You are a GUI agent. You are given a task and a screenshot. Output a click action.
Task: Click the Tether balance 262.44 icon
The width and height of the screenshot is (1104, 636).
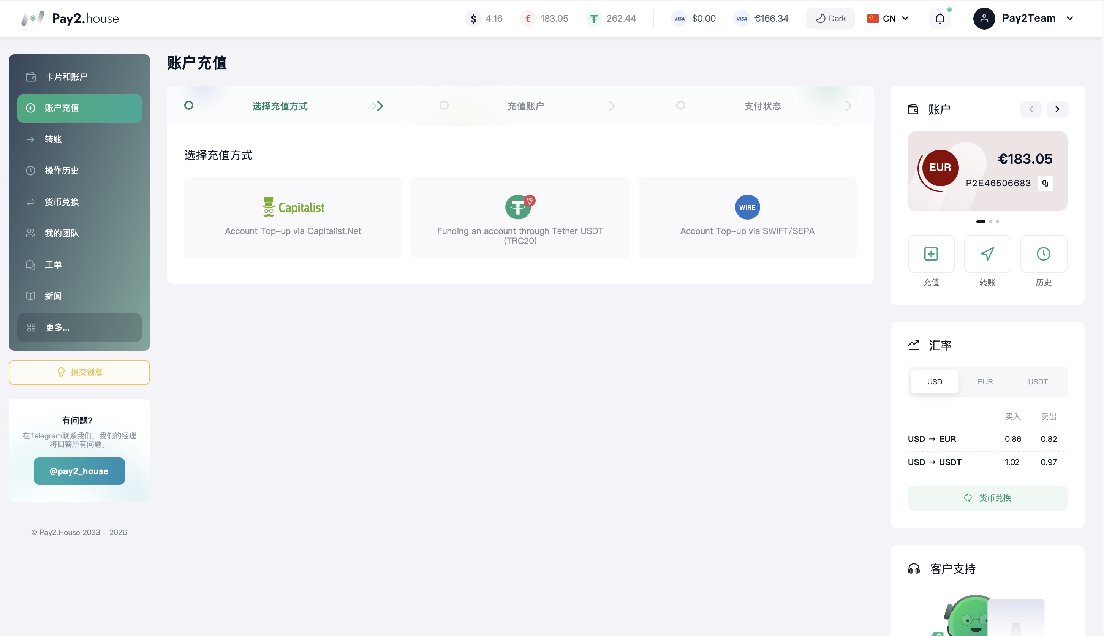594,18
